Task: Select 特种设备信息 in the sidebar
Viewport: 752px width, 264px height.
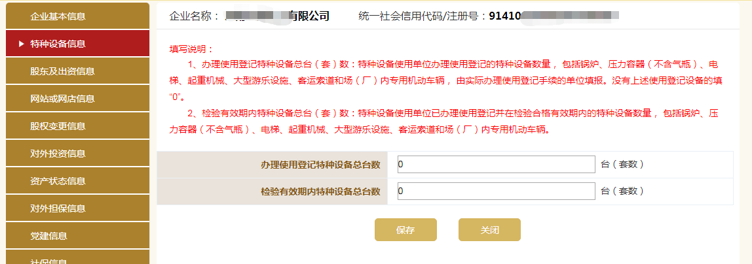Action: [58, 44]
